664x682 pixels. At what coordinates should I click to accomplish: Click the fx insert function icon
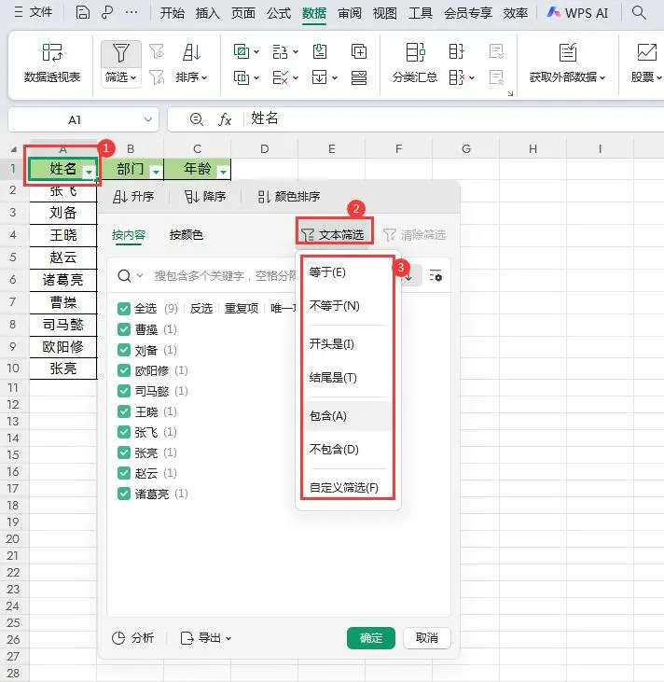[225, 119]
